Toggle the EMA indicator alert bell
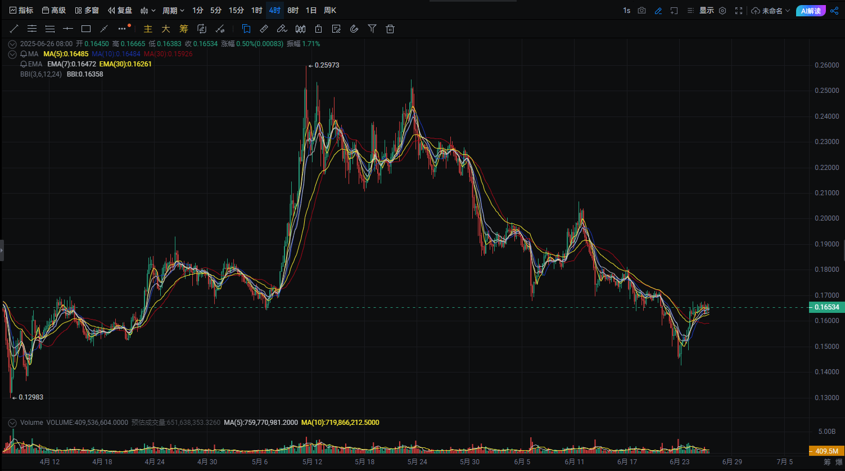This screenshot has height=471, width=845. 24,64
